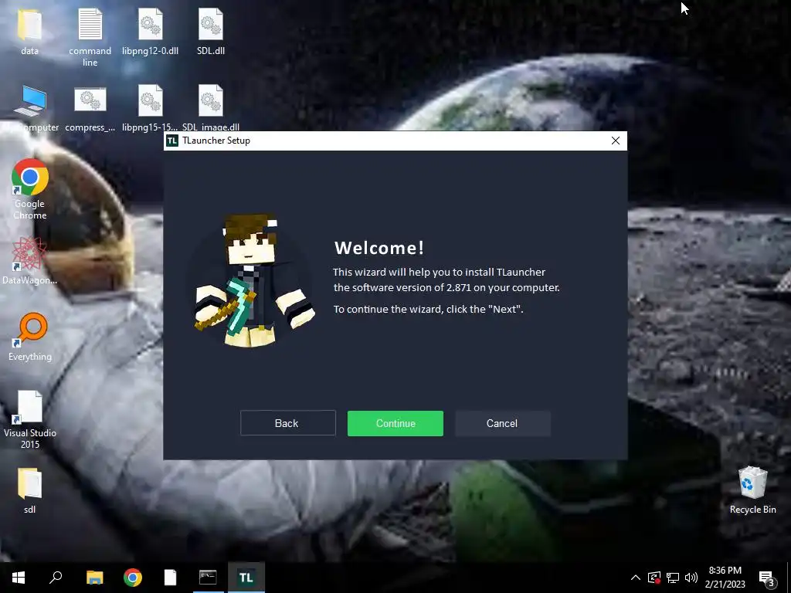Select the compress_ desktop file
The height and width of the screenshot is (593, 791).
tap(90, 108)
